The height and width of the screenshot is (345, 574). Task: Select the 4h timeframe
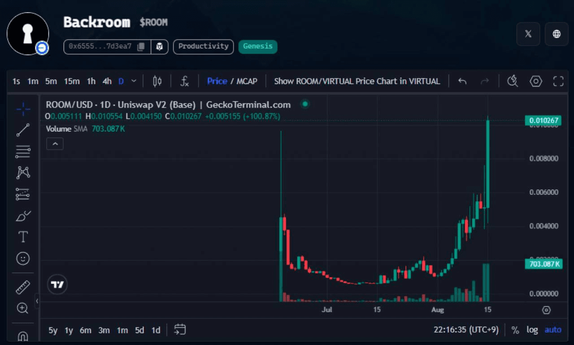[107, 81]
